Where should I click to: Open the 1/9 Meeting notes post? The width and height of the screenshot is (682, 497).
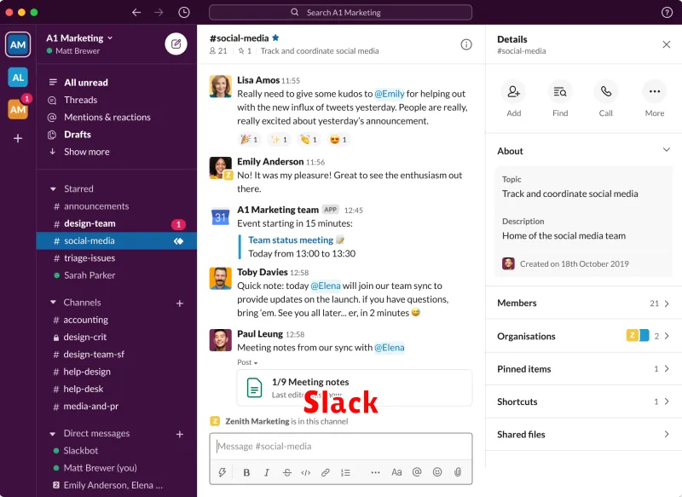click(355, 388)
